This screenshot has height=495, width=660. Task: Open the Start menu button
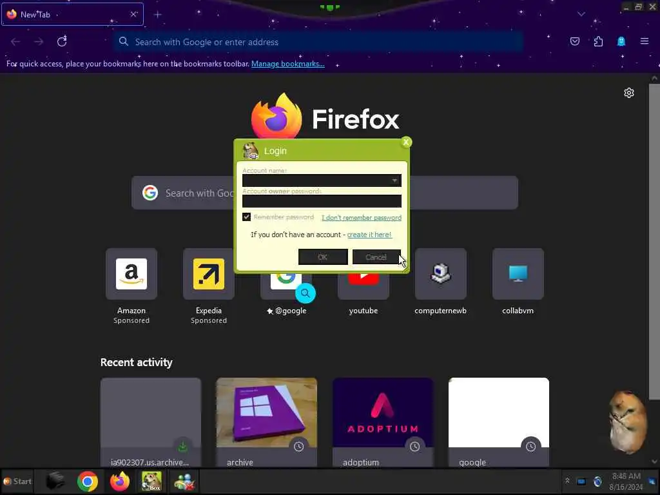17,481
